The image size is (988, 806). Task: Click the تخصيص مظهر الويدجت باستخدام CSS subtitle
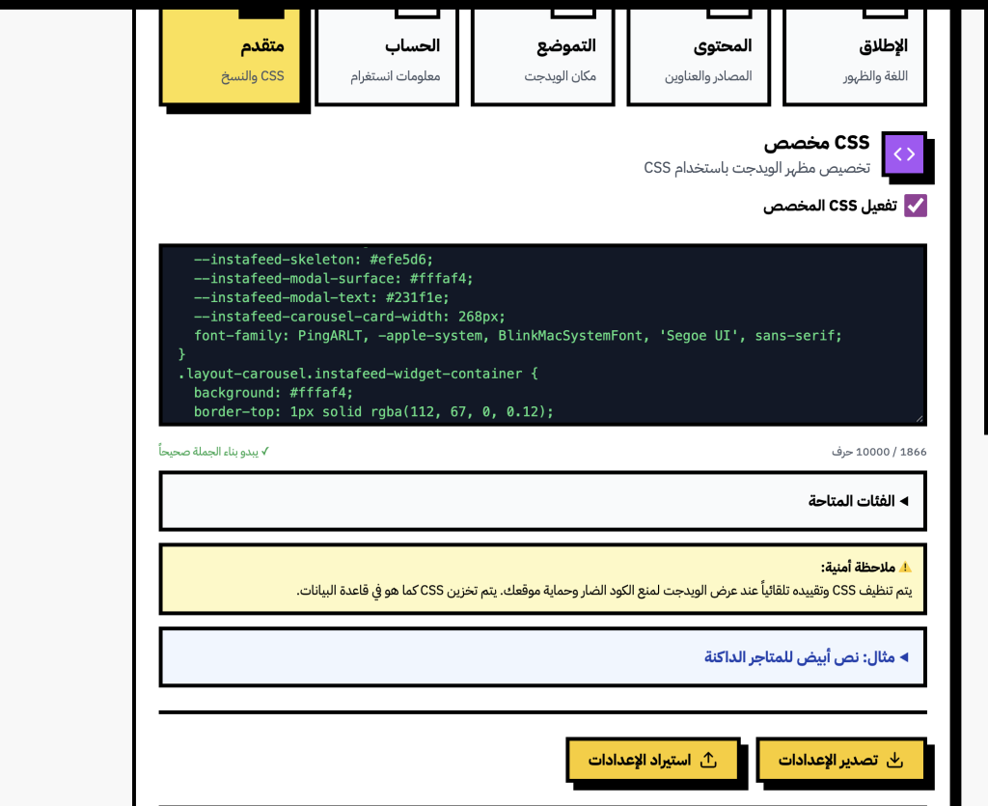(x=756, y=168)
